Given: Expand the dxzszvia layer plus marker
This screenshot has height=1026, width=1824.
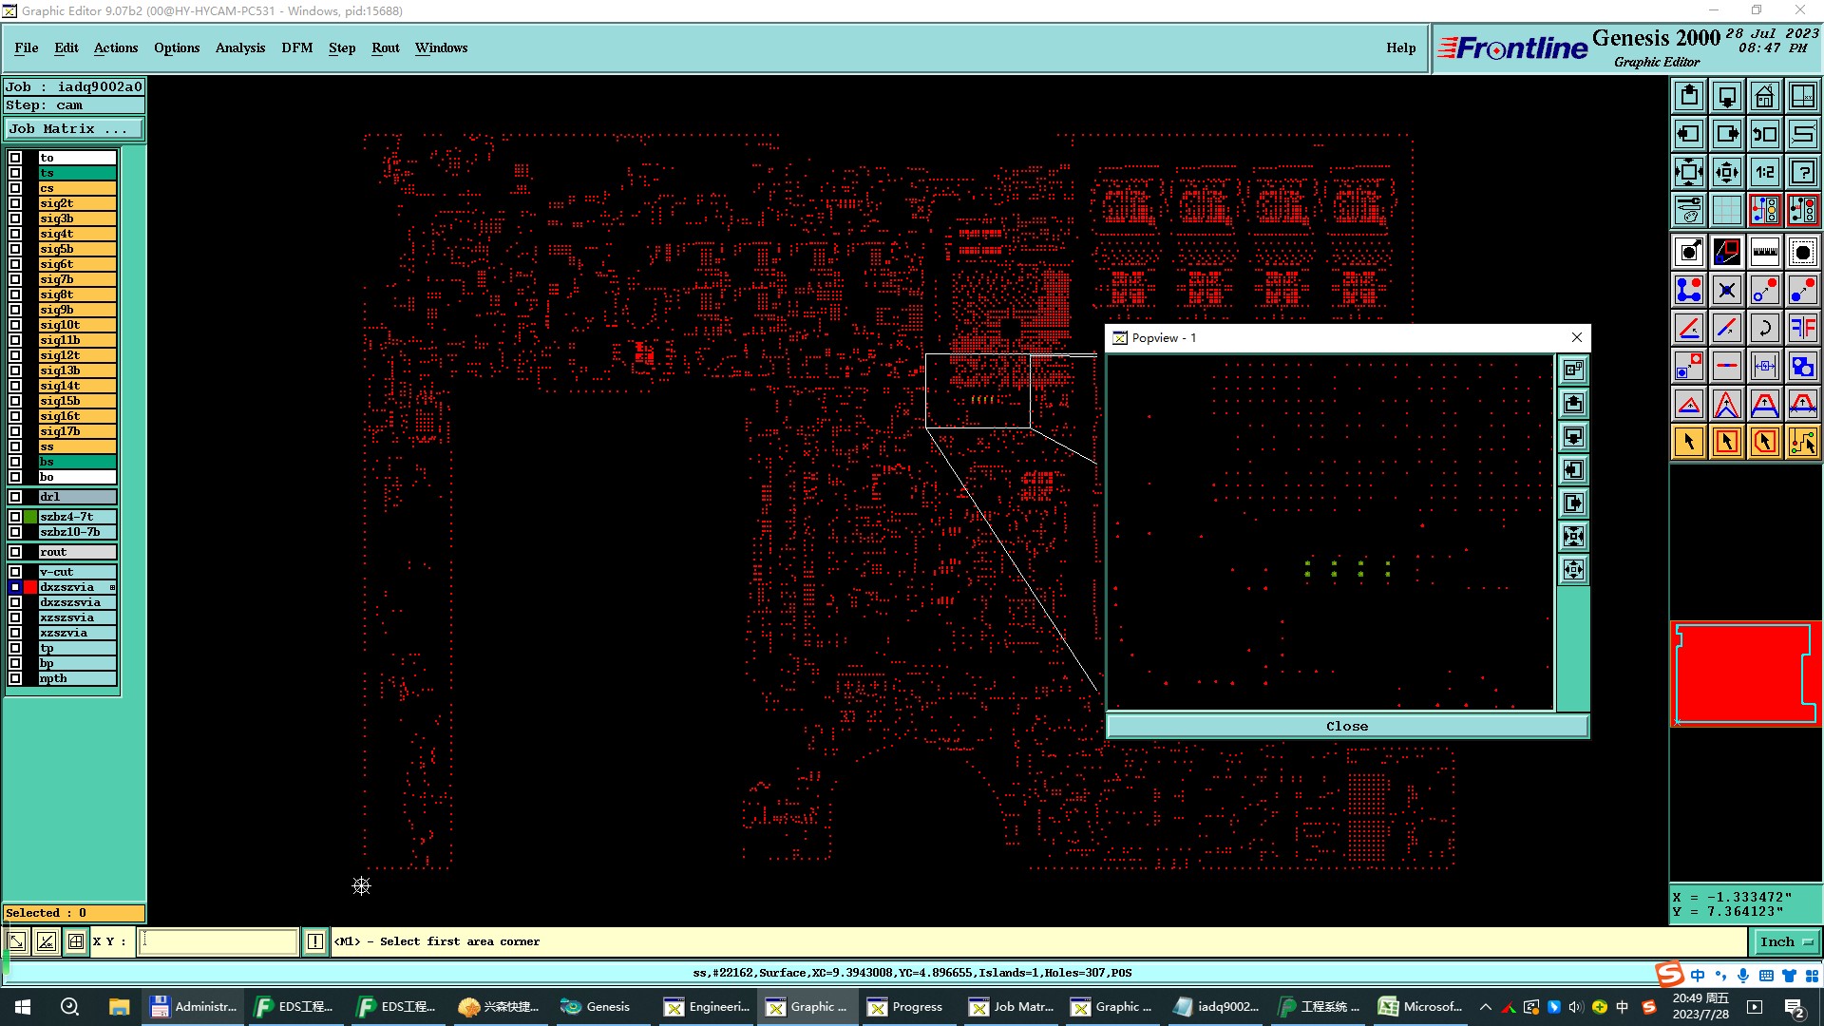Looking at the screenshot, I should point(112,587).
